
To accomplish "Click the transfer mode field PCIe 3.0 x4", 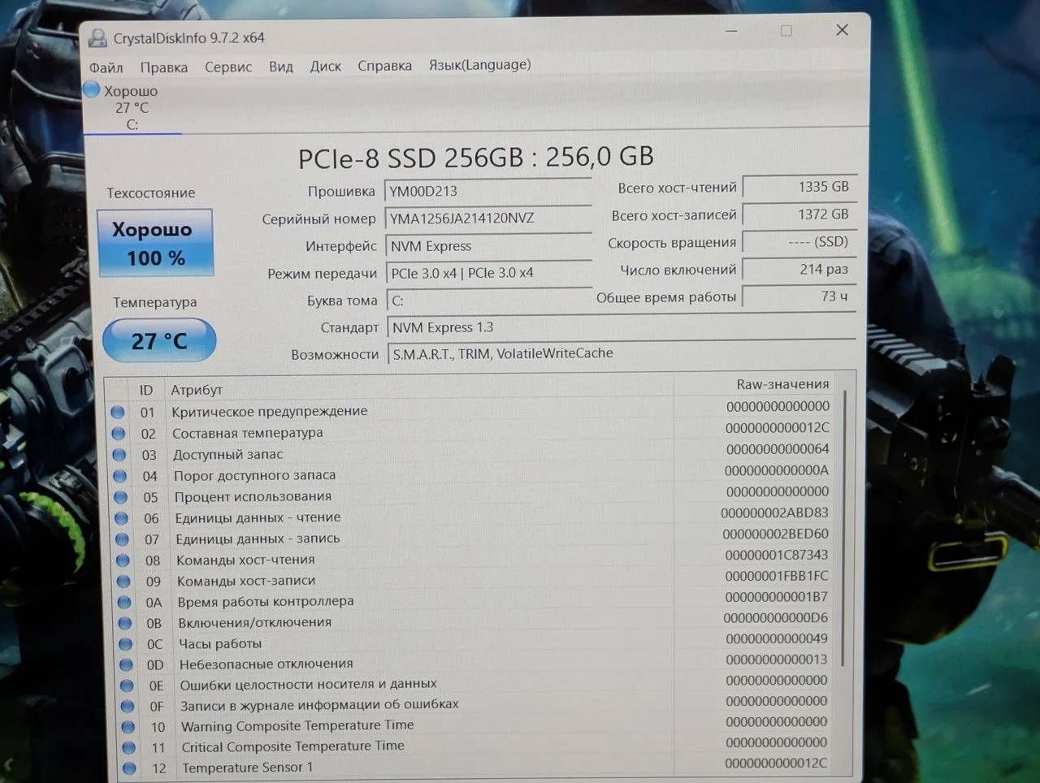I will point(489,273).
